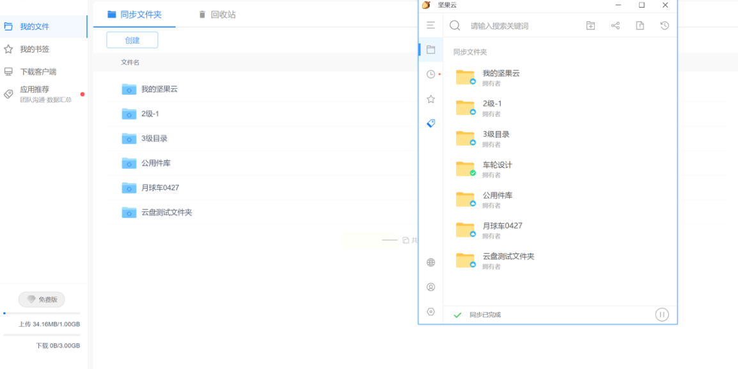
Task: Click blue tag icon in client sidebar
Action: click(x=430, y=124)
